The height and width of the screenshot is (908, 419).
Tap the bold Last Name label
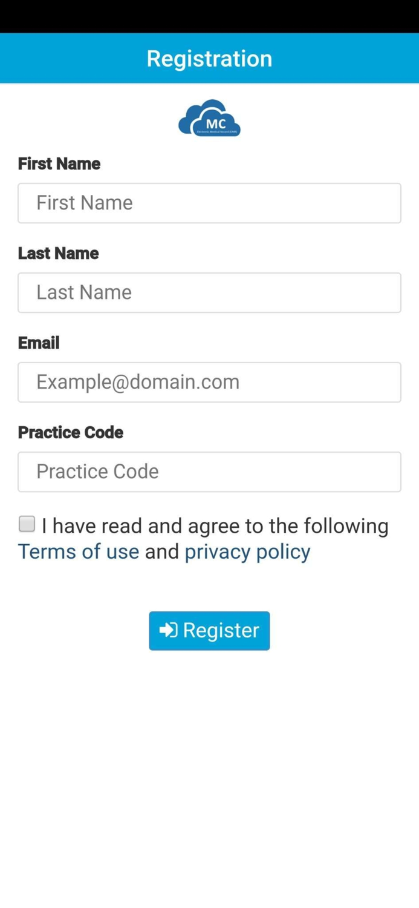pyautogui.click(x=58, y=253)
